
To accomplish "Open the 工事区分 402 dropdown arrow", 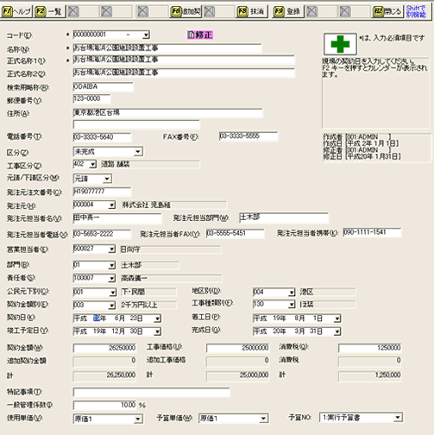I will tap(92, 165).
